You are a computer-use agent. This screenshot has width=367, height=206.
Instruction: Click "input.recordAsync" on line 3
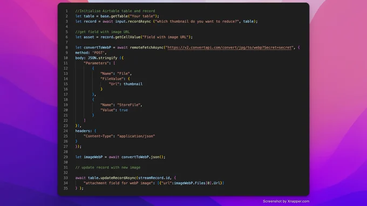click(x=133, y=21)
